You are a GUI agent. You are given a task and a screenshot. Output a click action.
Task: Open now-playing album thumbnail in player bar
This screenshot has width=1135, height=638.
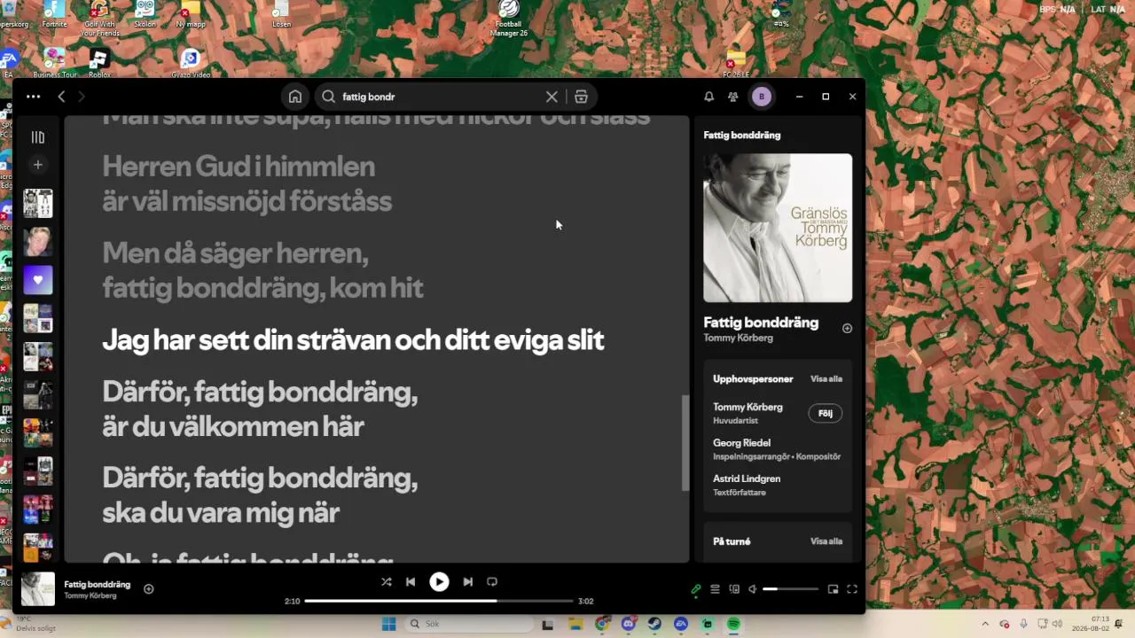point(38,589)
